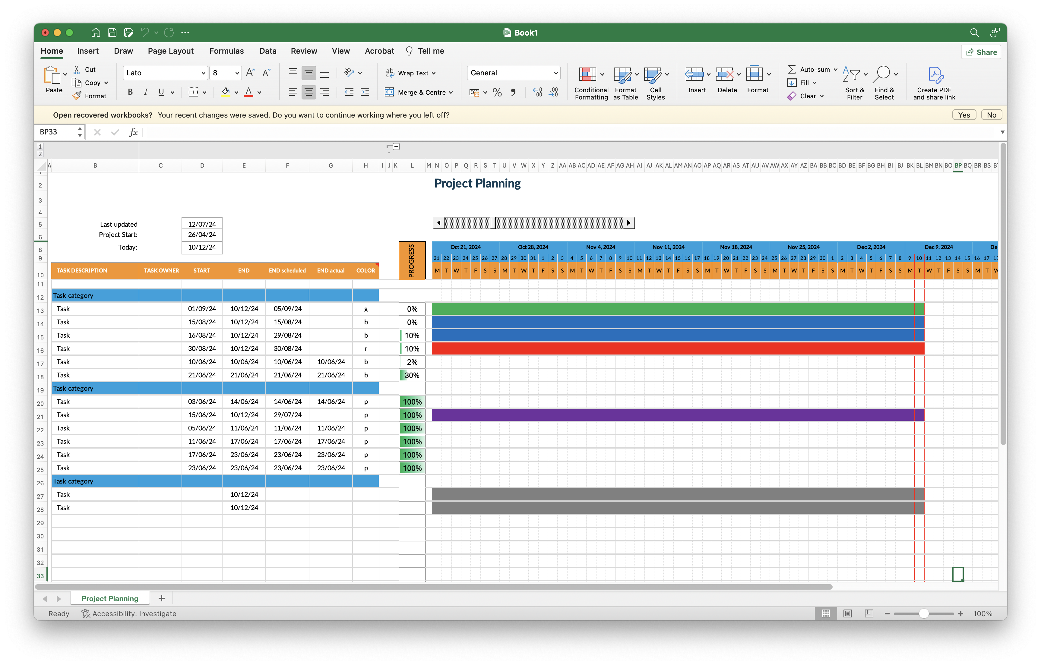The height and width of the screenshot is (665, 1041).
Task: Click Tell me search
Action: tap(425, 51)
